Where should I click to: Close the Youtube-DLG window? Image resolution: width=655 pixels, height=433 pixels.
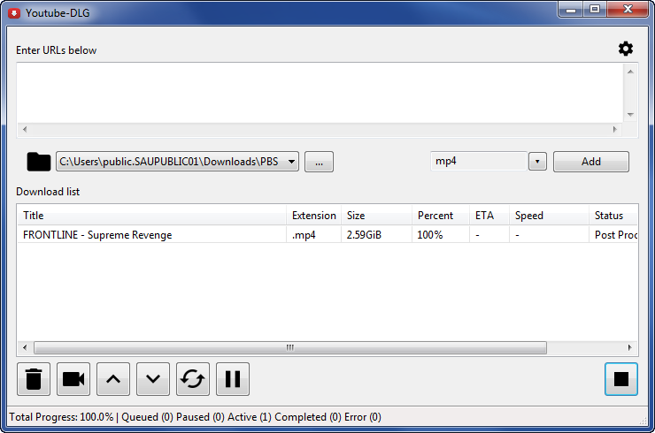click(628, 10)
